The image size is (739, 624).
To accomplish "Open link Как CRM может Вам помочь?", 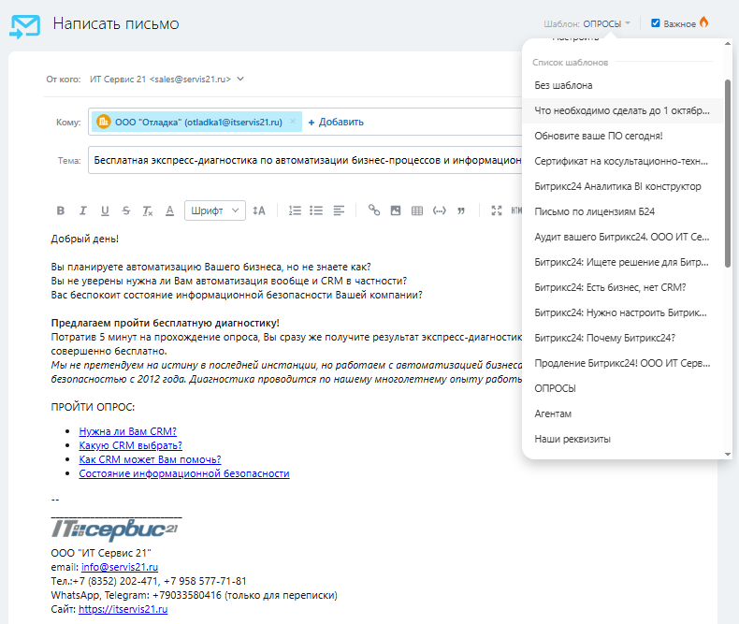I will click(150, 459).
